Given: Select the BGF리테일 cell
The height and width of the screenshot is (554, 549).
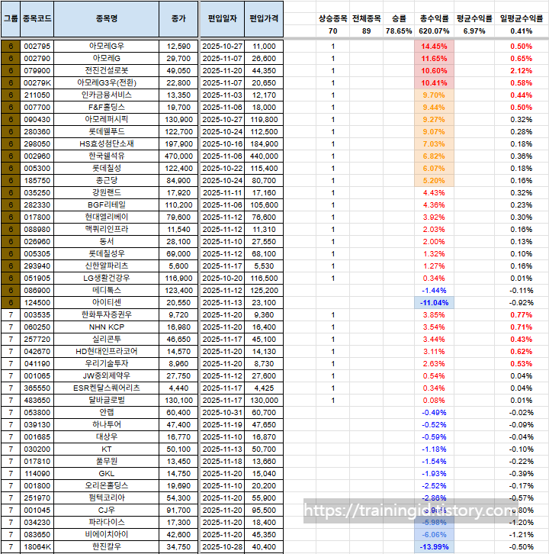Looking at the screenshot, I should click(x=106, y=205).
